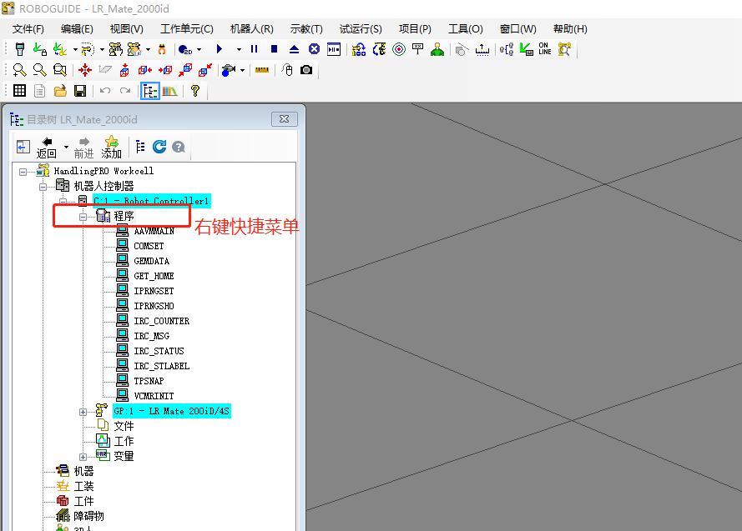742x531 pixels.
Task: Click the 添加 star button
Action: pos(112,148)
